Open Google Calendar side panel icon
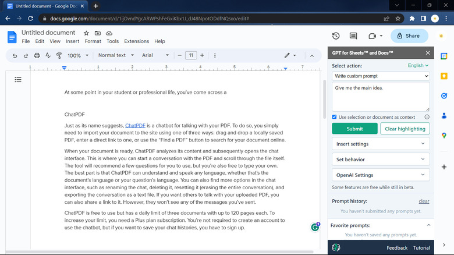454x255 pixels. tap(444, 56)
